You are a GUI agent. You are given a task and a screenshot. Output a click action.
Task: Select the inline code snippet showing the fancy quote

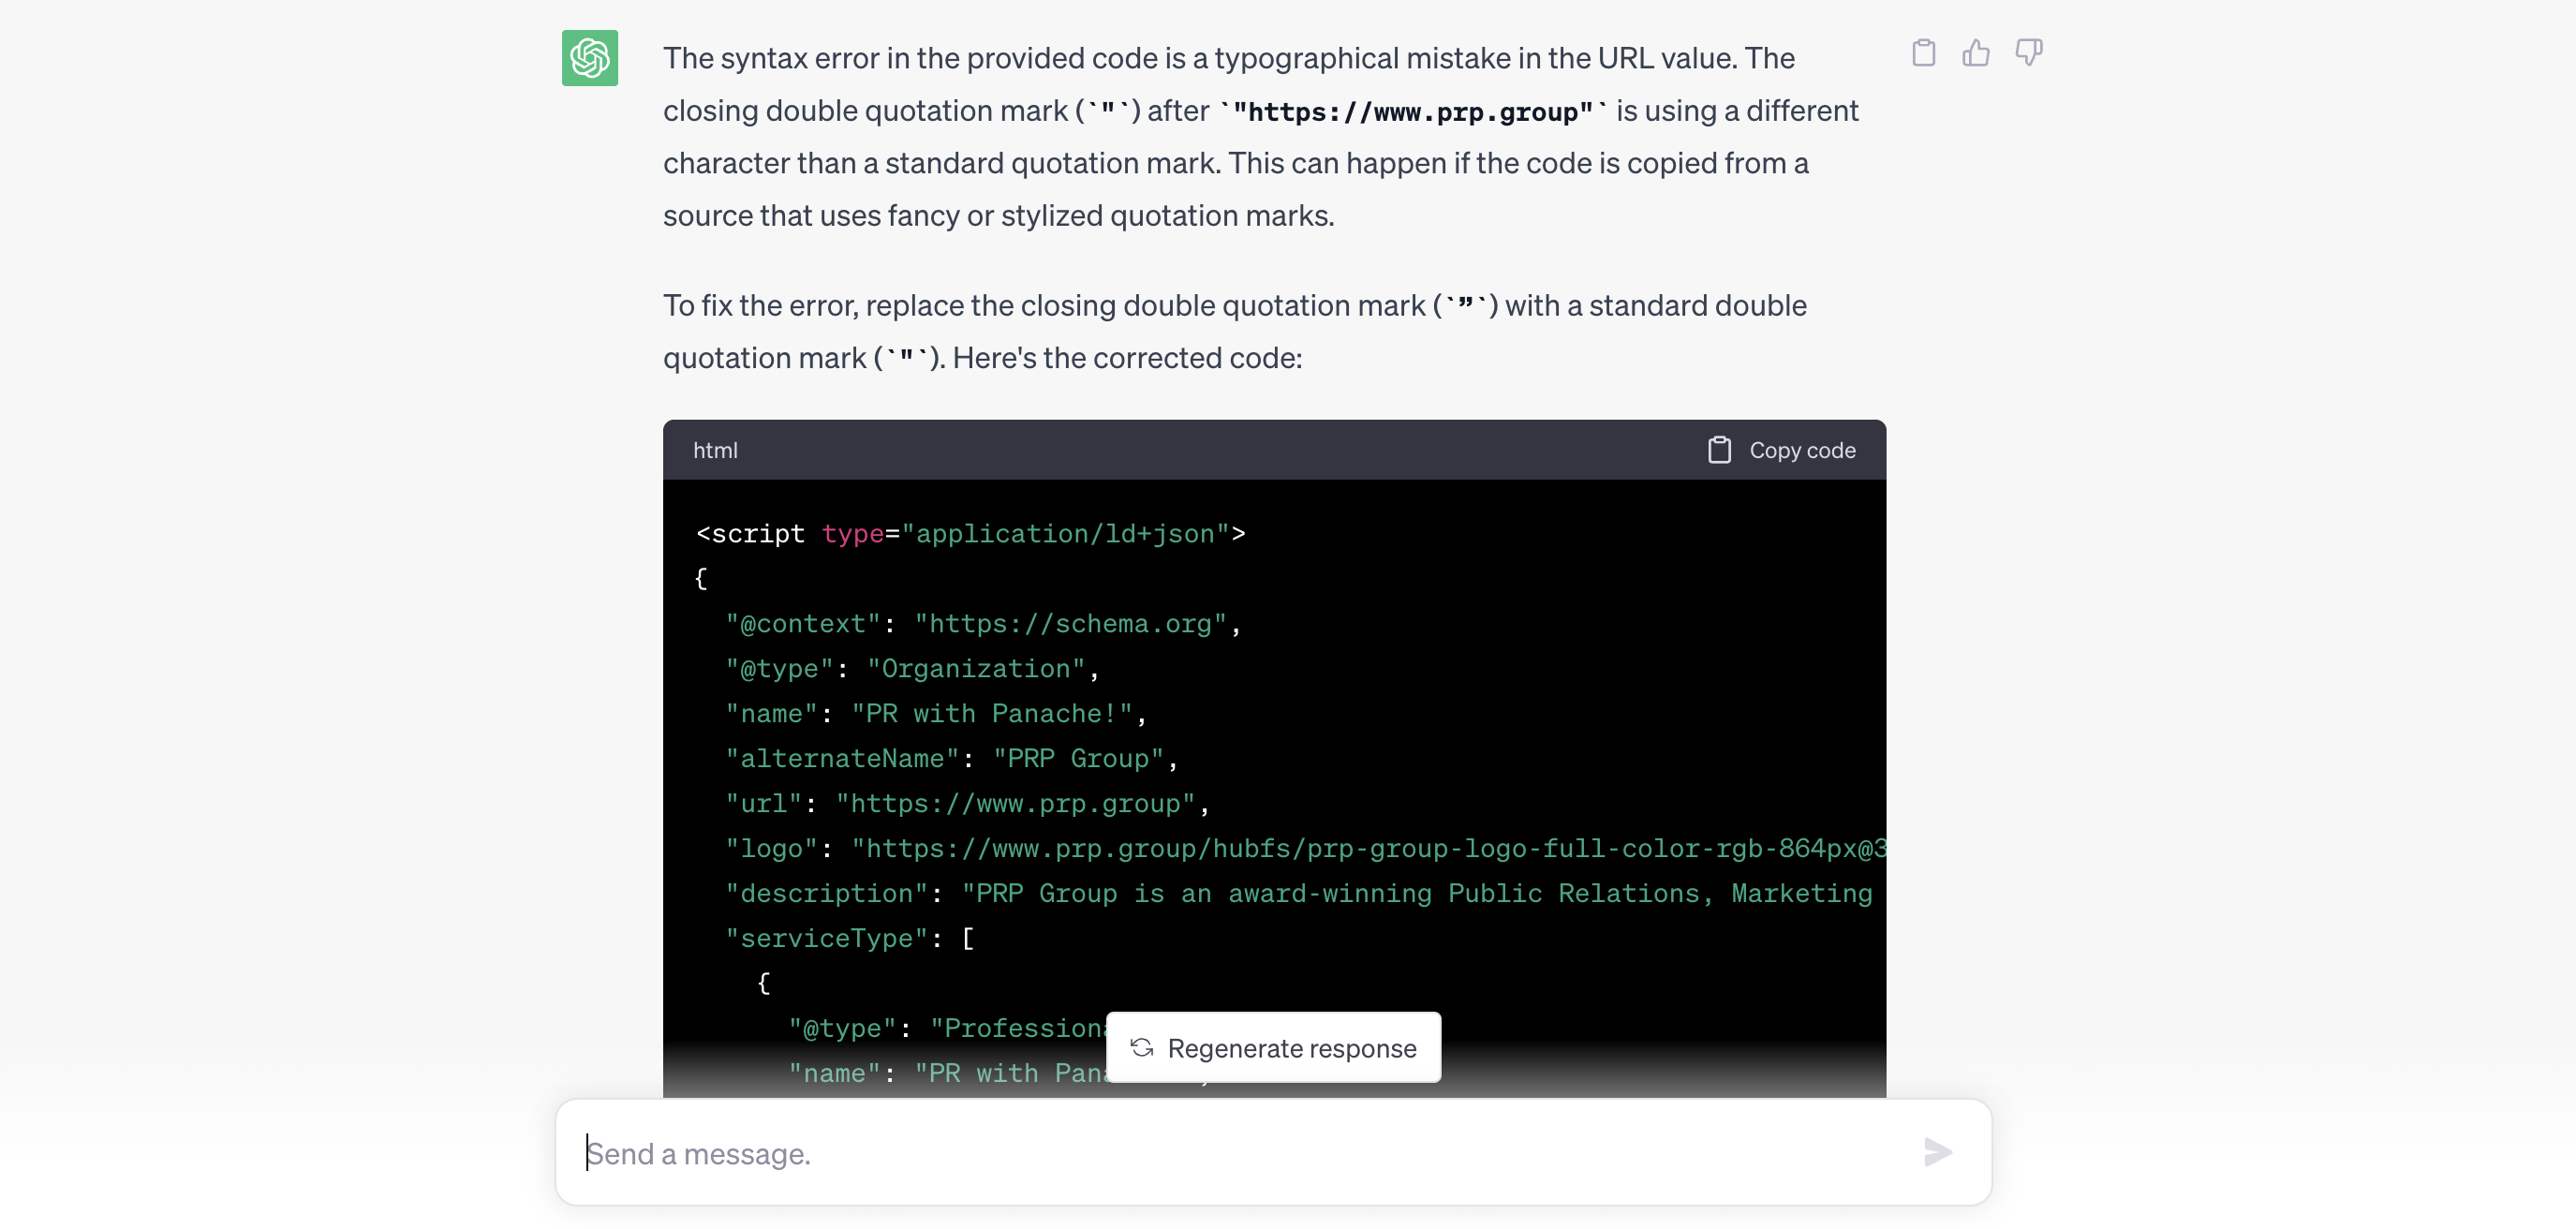coord(1465,305)
